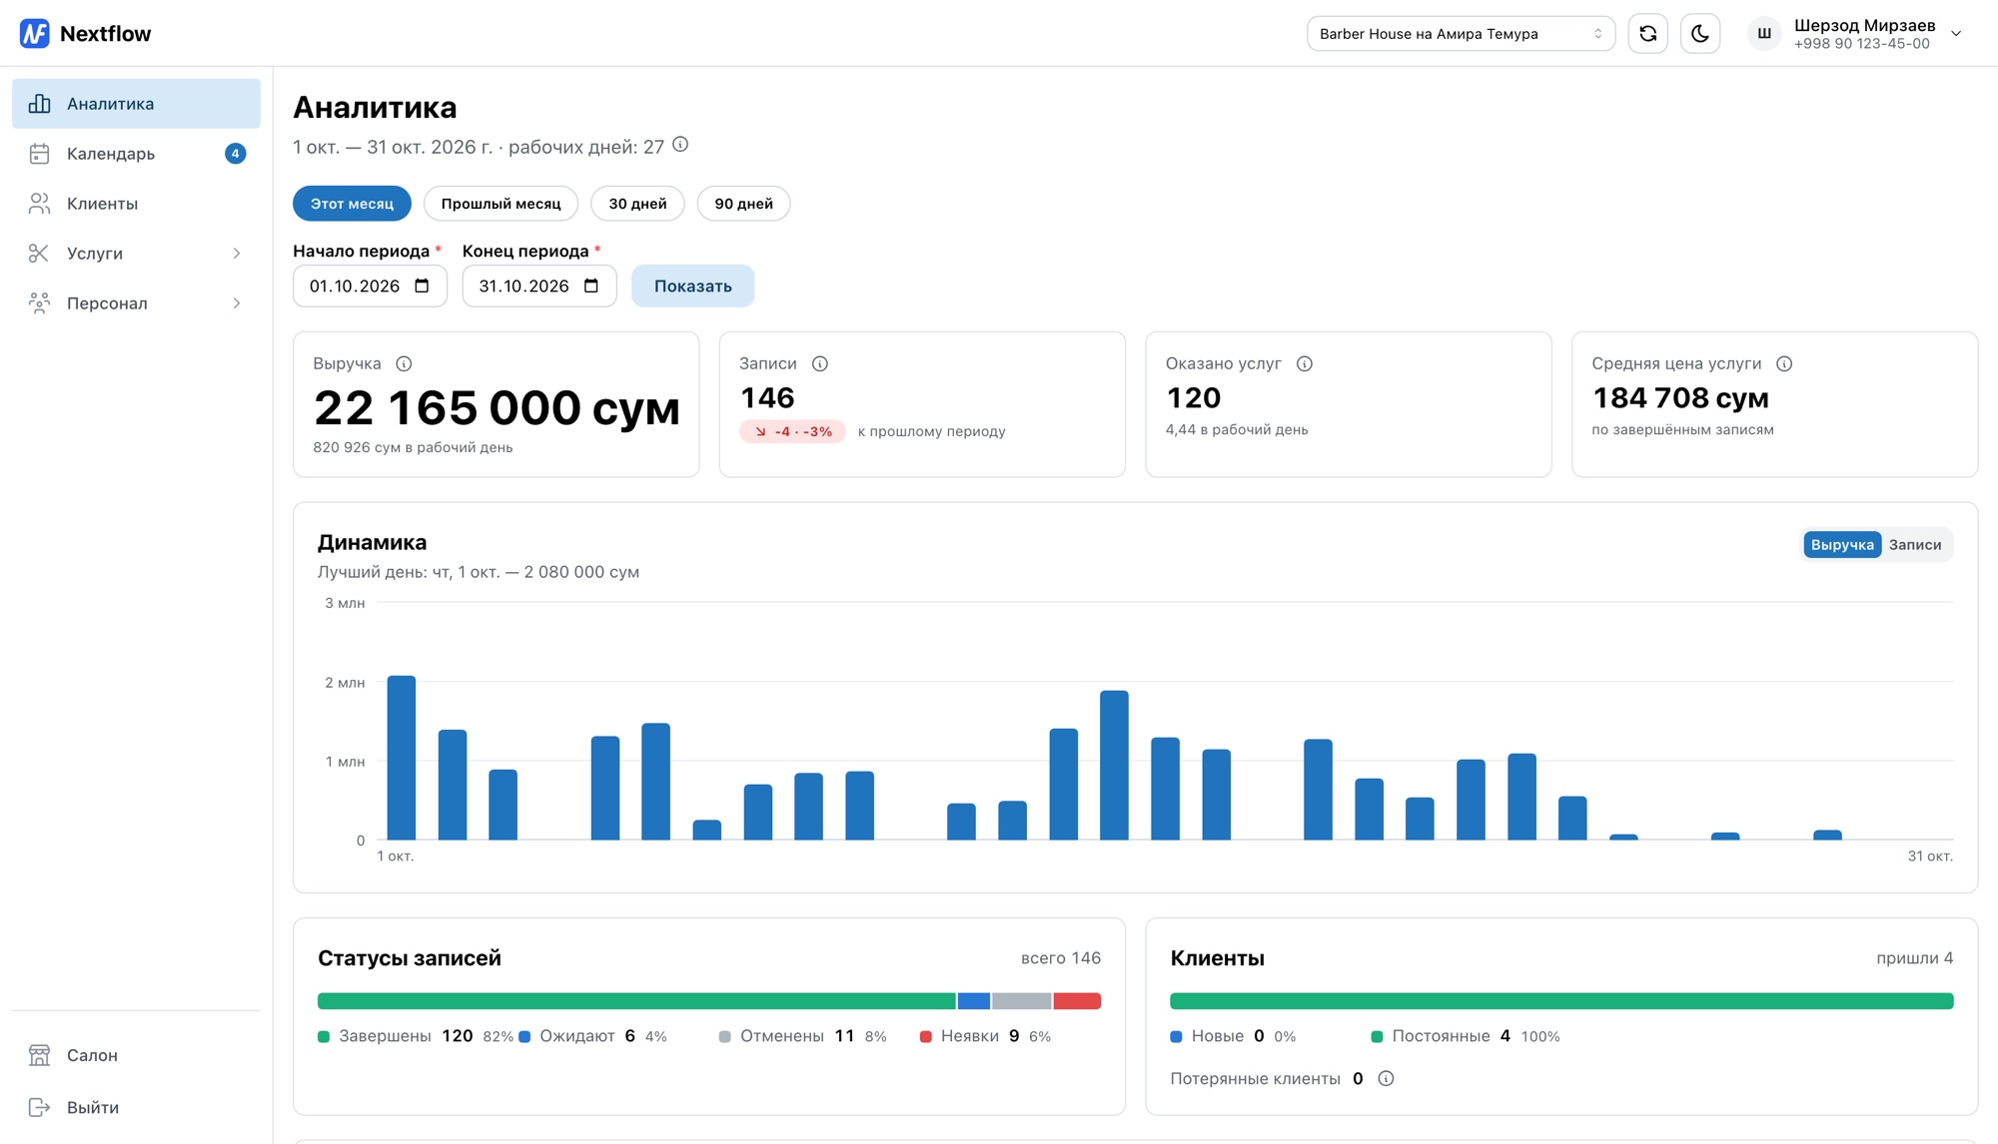The height and width of the screenshot is (1144, 1998).
Task: Open info icon next to рабочих дней
Action: pyautogui.click(x=680, y=145)
